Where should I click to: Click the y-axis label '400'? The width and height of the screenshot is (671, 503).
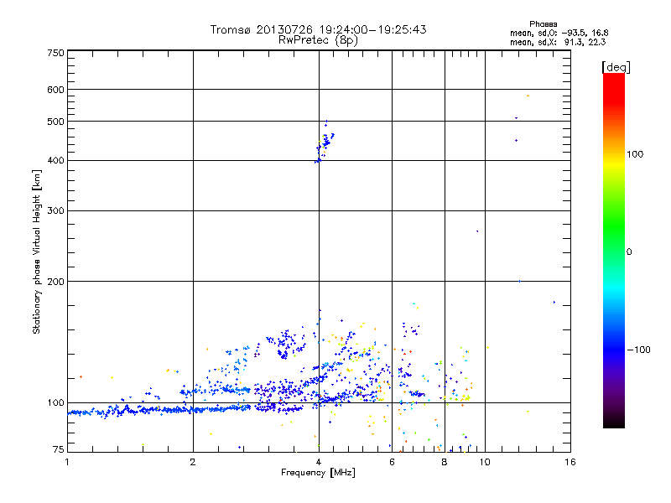pos(55,160)
